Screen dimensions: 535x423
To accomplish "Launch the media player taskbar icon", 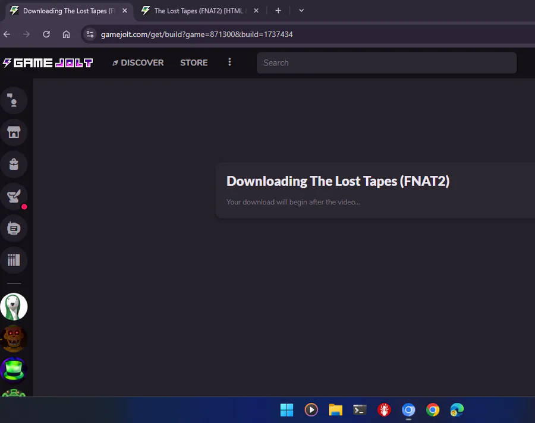I will [311, 410].
